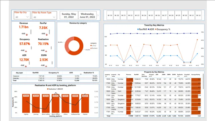Select week W 32 slicer button
215x121 pixels.
pyautogui.click(x=199, y=15)
